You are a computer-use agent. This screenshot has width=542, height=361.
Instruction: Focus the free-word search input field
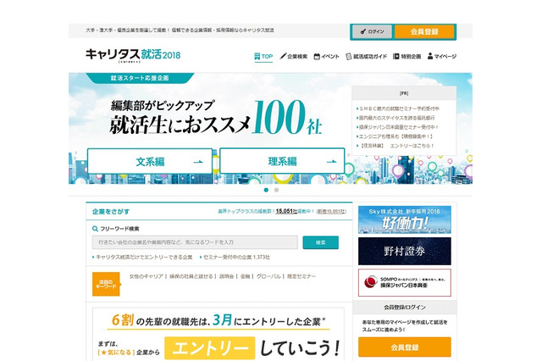tap(195, 242)
